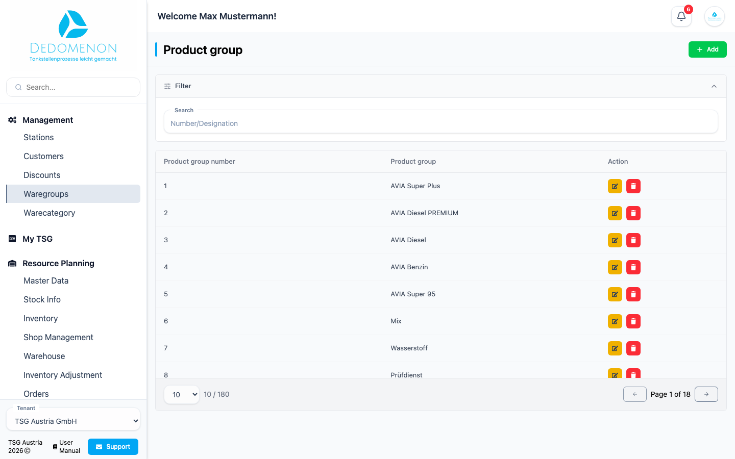Viewport: 735px width, 459px height.
Task: Add a new product group
Action: 707,49
